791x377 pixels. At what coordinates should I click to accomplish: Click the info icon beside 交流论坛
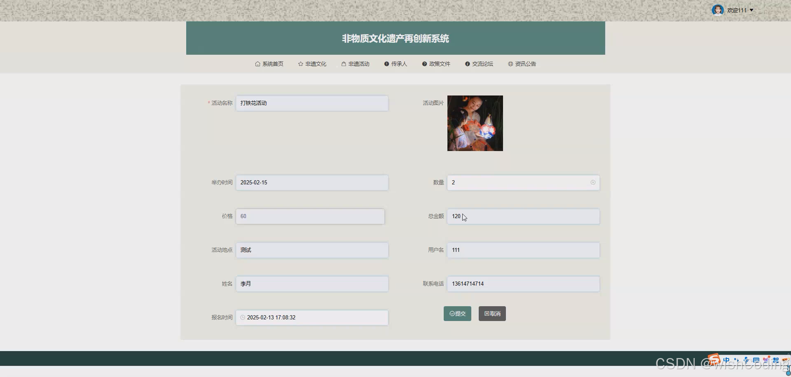[x=467, y=64]
